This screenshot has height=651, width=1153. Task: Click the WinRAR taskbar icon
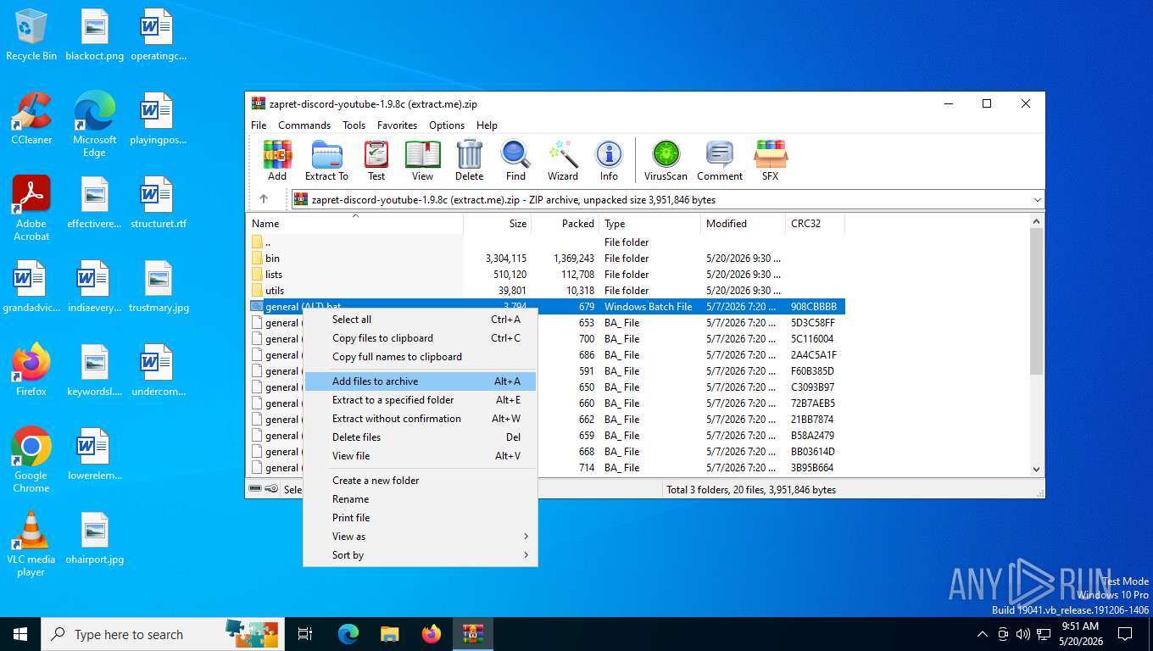tap(472, 634)
